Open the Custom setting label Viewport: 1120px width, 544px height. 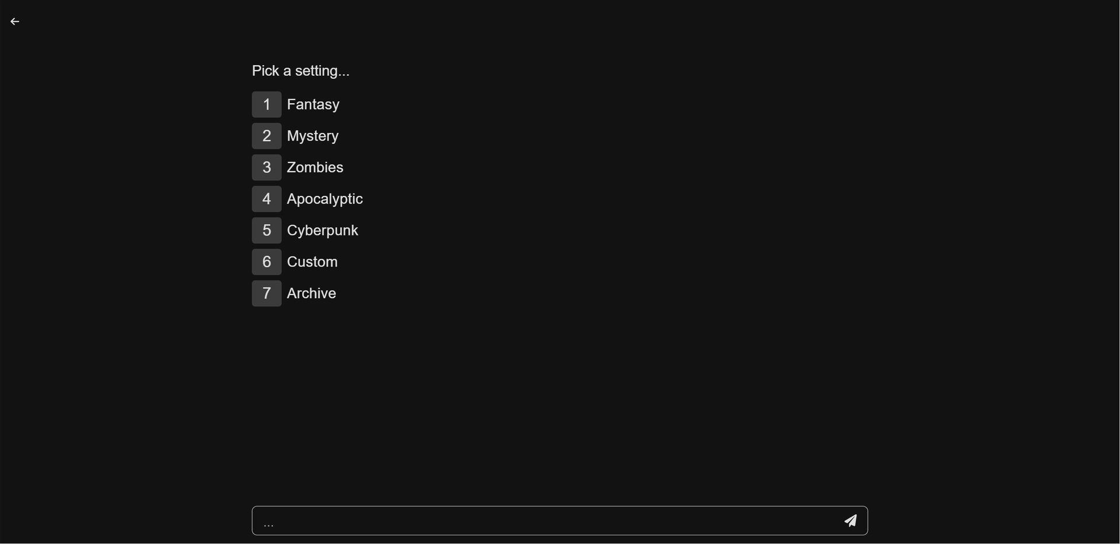[x=312, y=262]
